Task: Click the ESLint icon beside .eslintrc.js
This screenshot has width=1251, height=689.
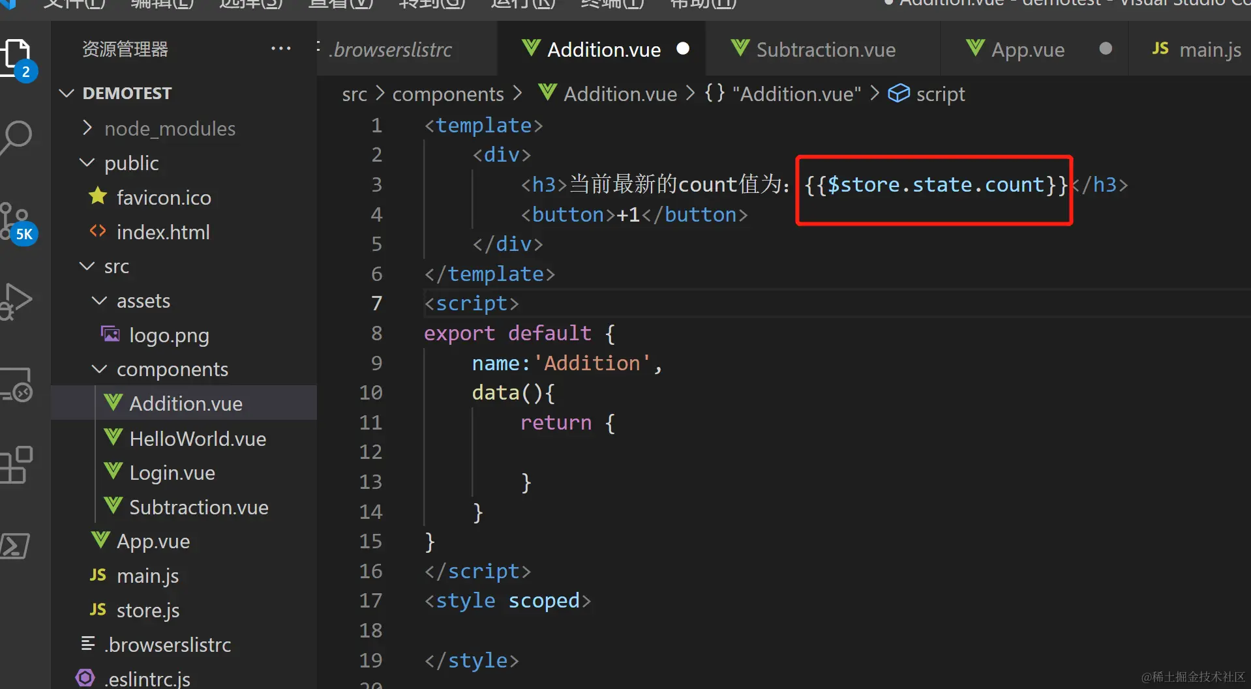Action: pos(85,678)
